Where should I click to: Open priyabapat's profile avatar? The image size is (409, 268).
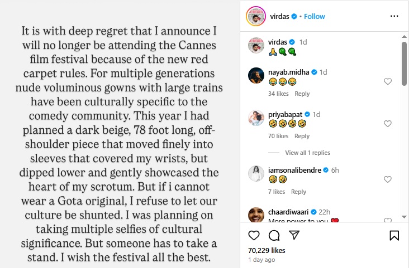click(256, 119)
